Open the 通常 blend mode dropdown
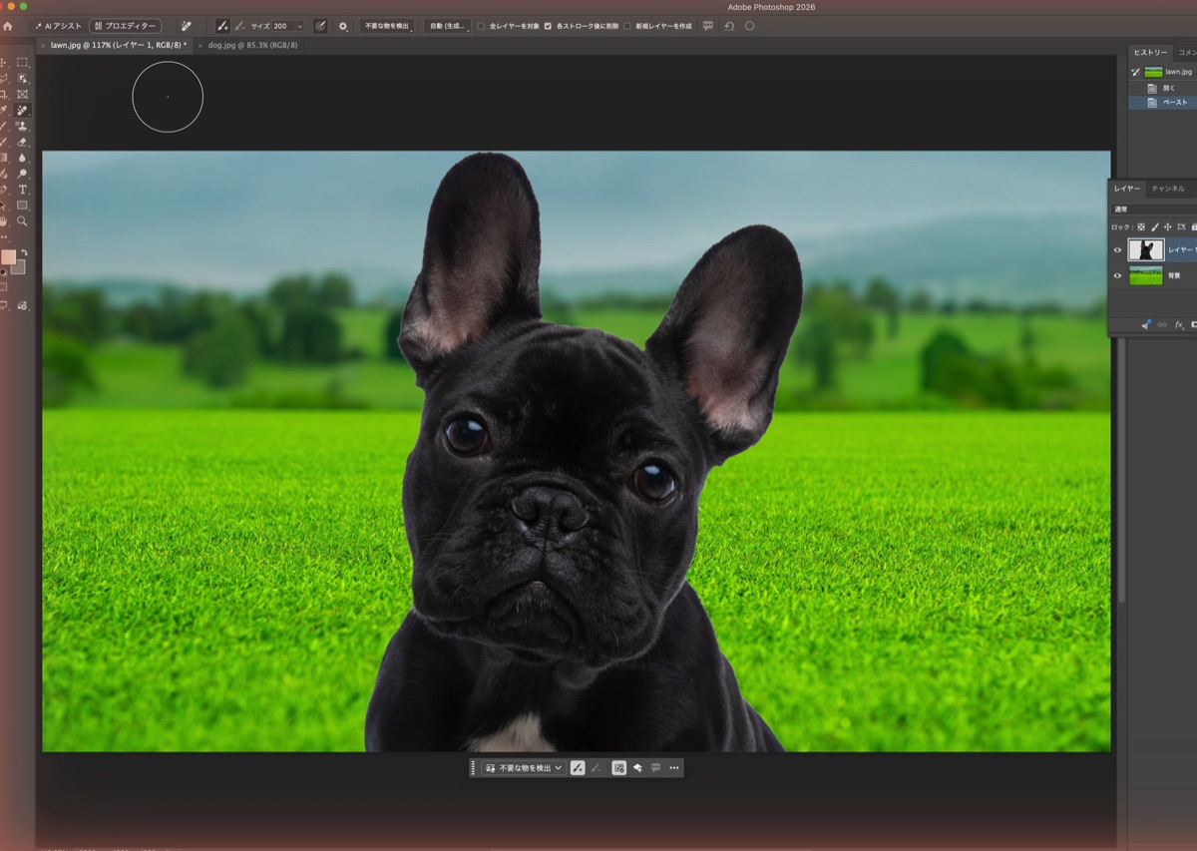The height and width of the screenshot is (851, 1197). point(1154,210)
